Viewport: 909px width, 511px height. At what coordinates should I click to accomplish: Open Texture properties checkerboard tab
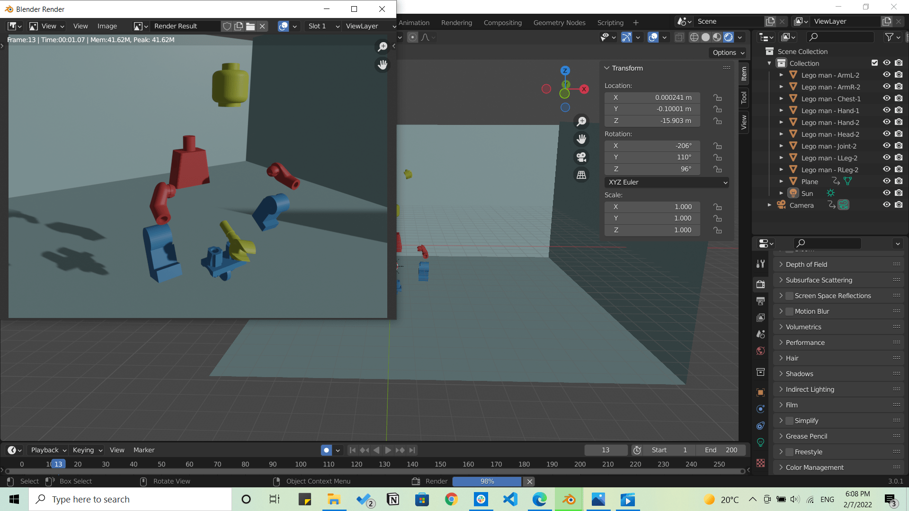coord(760,463)
